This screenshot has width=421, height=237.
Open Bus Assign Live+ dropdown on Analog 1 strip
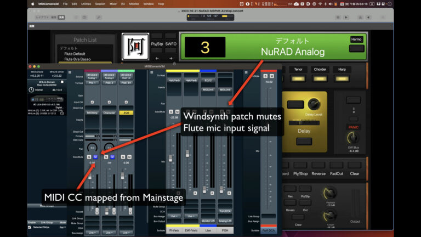92,233
